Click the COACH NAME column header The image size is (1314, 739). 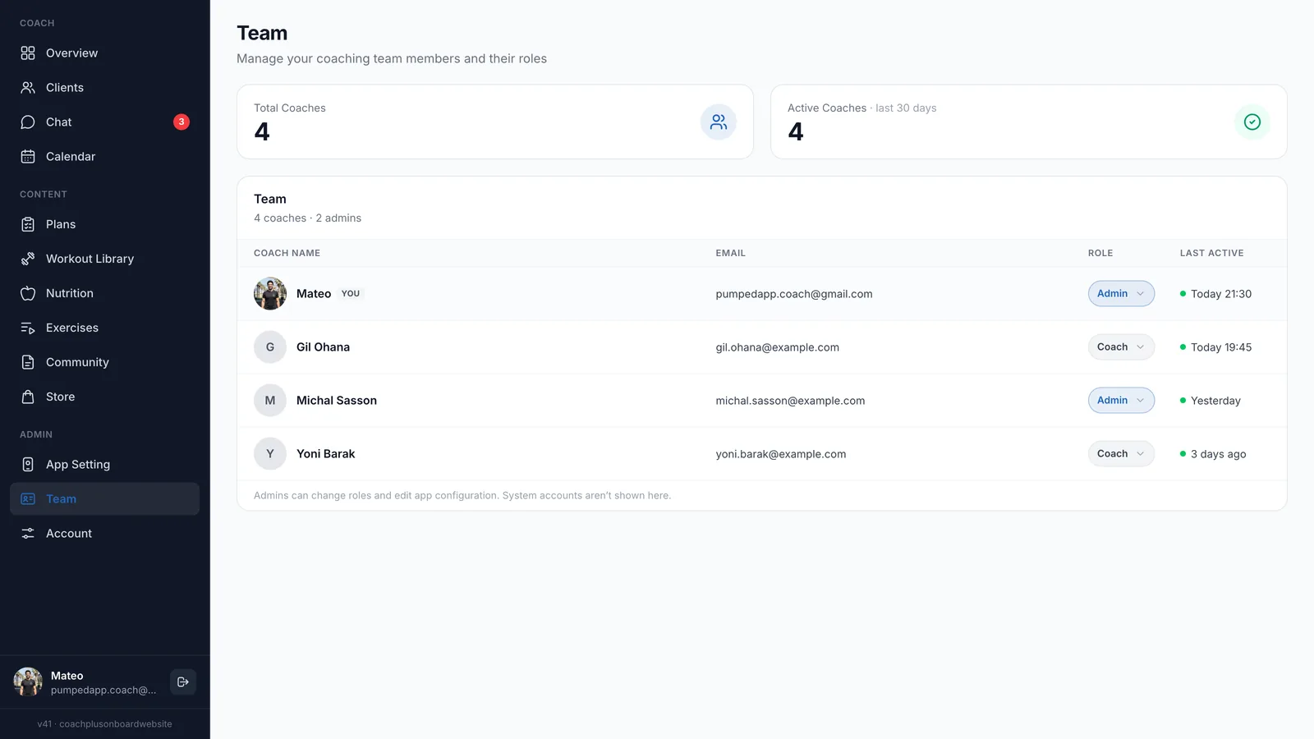(287, 253)
